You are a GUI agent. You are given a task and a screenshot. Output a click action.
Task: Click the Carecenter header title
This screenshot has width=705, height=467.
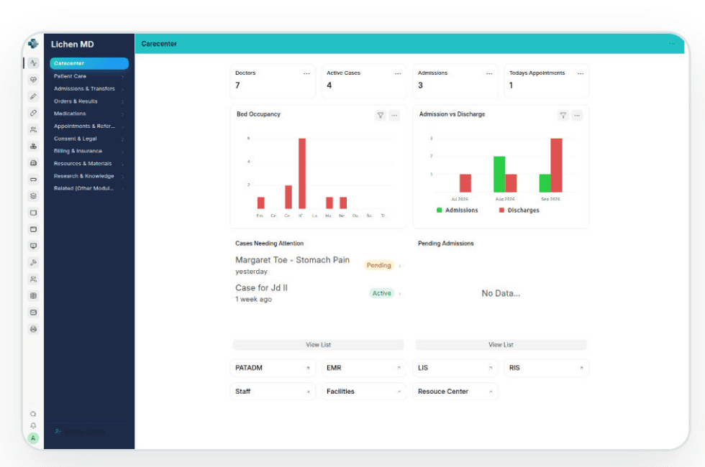click(159, 44)
